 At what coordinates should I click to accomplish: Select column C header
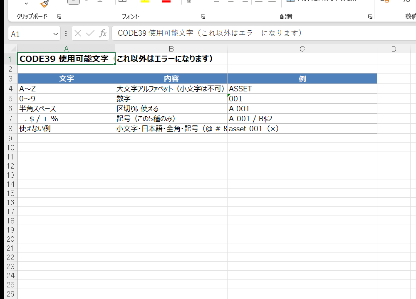click(x=302, y=49)
